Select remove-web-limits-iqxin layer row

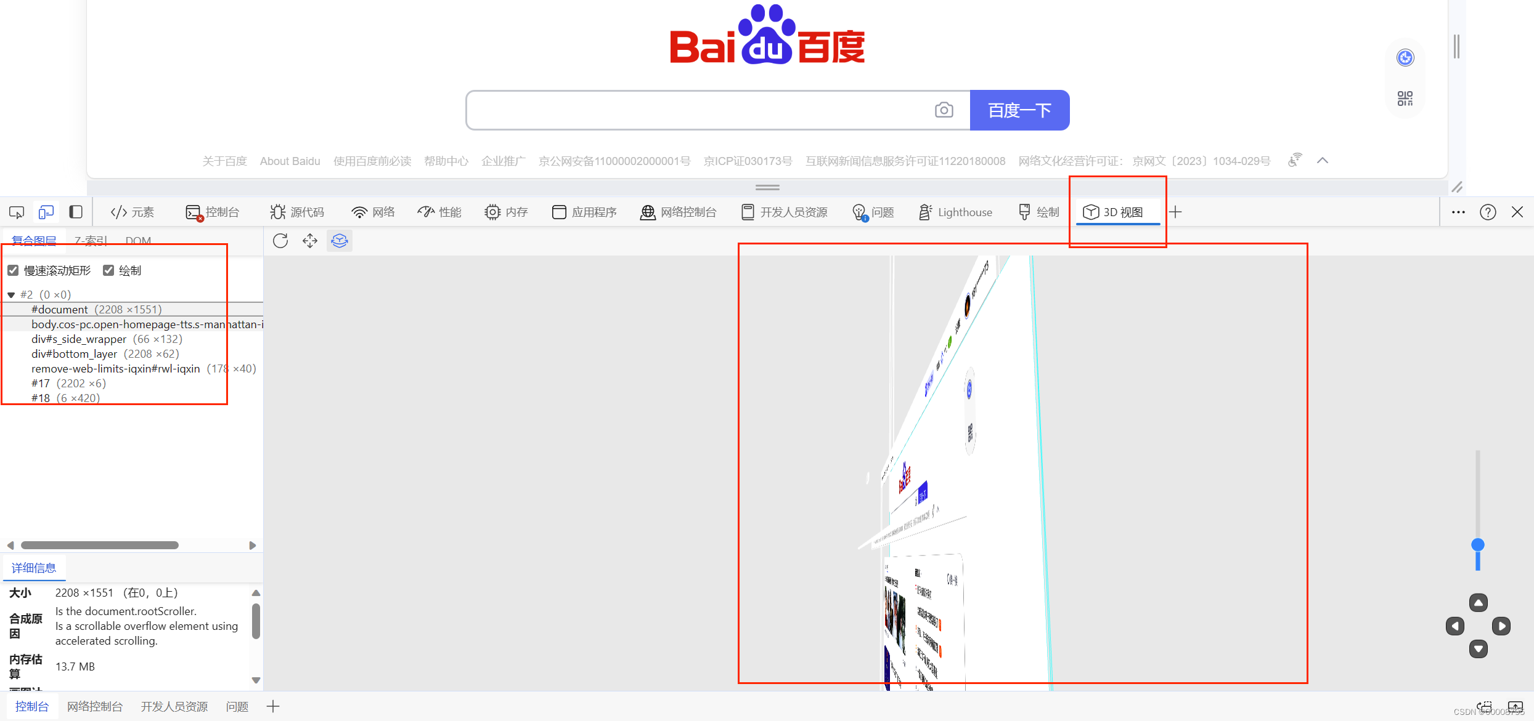(x=132, y=369)
